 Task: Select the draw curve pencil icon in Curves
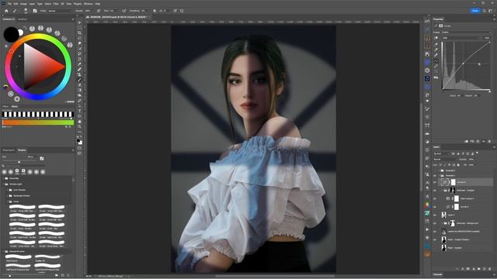click(x=436, y=66)
